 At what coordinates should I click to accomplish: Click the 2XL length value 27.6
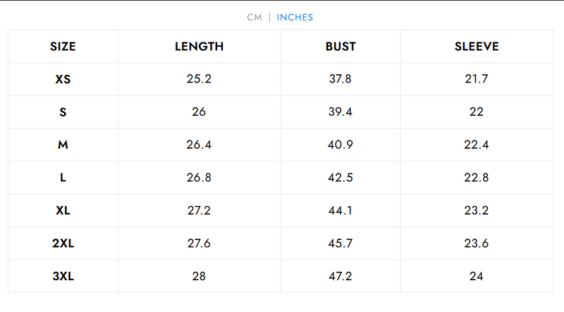[x=199, y=243]
